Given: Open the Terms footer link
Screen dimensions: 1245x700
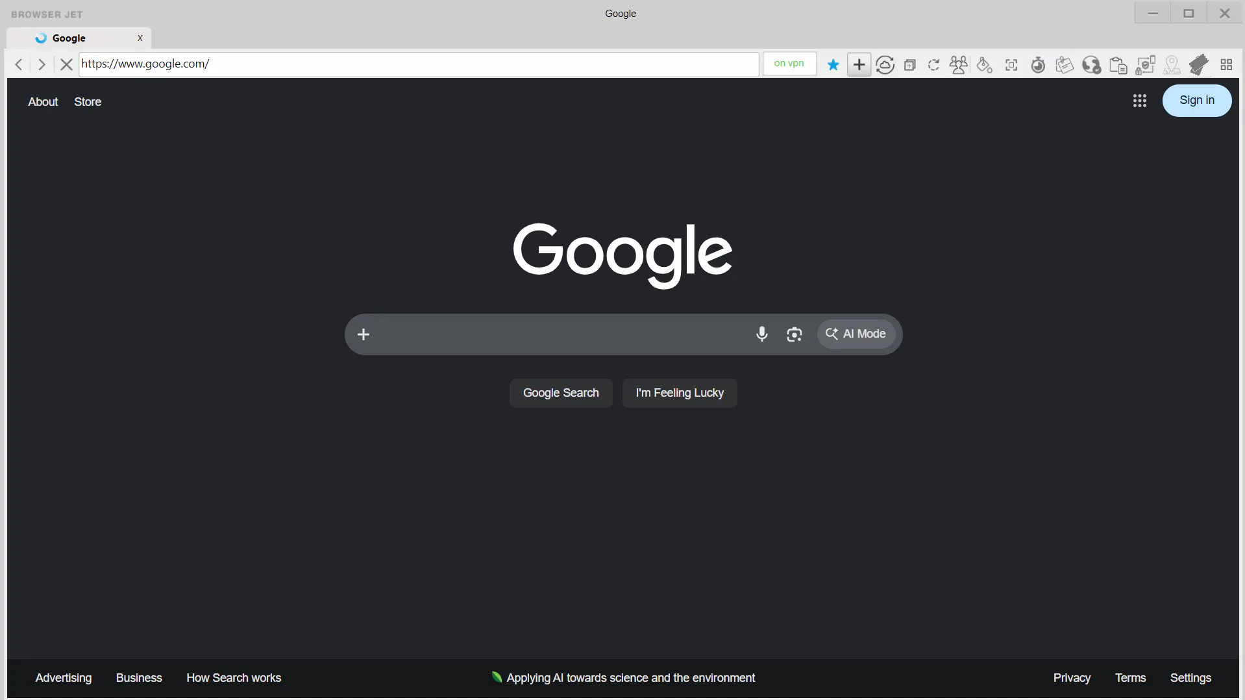Looking at the screenshot, I should click(x=1130, y=678).
